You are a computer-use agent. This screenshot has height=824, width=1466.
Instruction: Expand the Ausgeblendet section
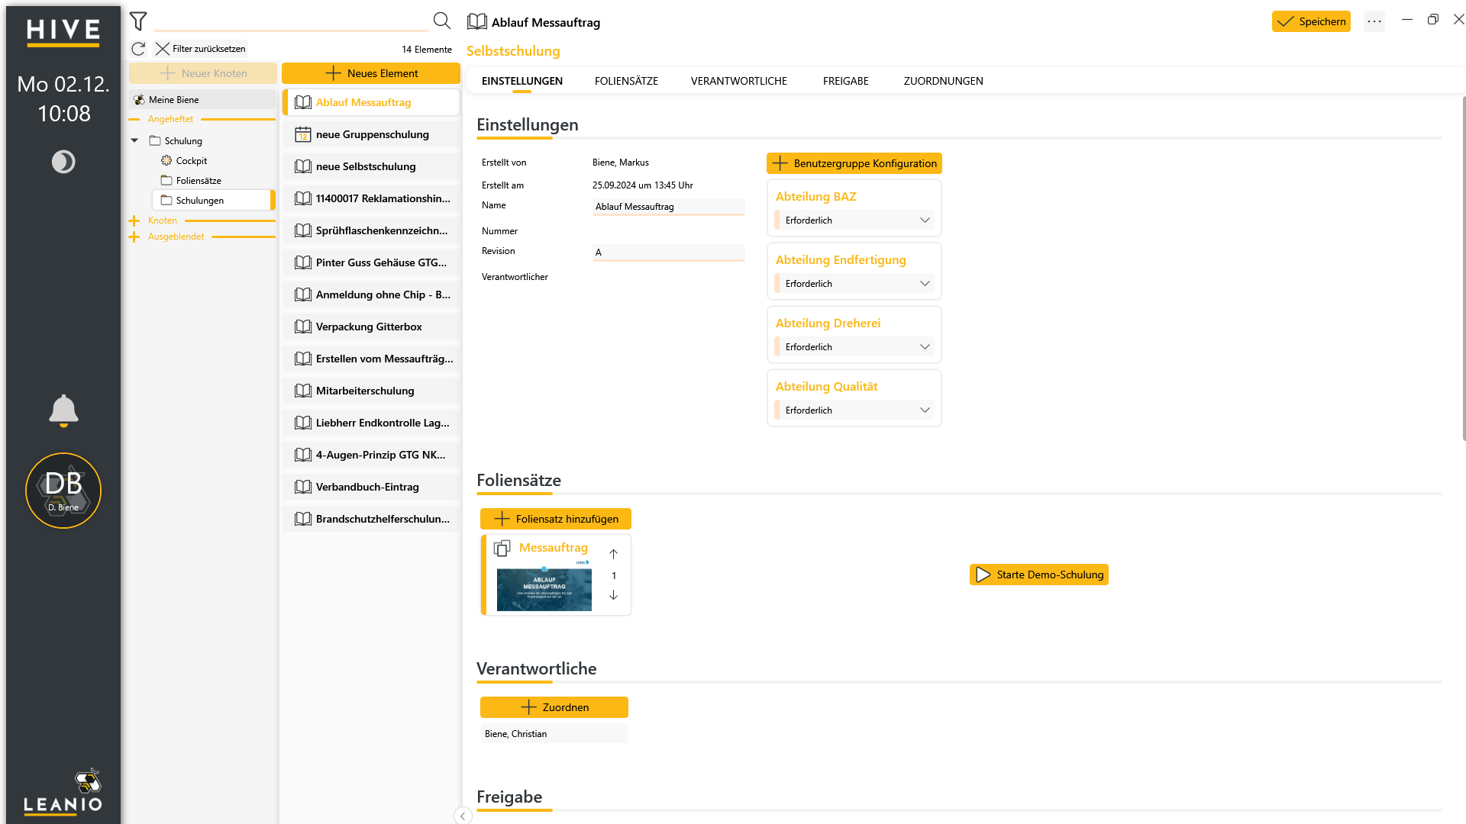click(x=134, y=237)
